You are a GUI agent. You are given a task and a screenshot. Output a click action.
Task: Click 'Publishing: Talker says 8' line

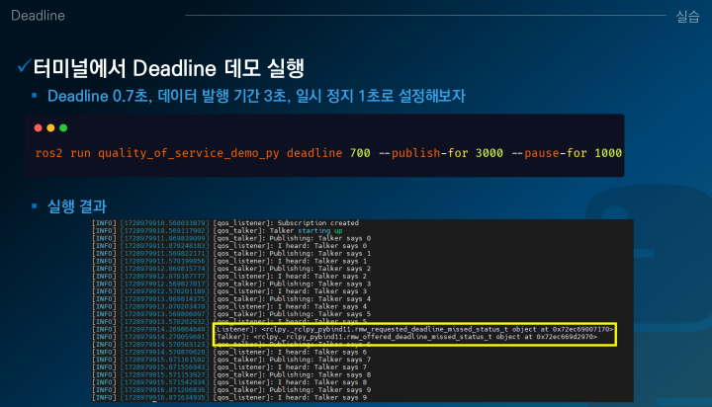pyautogui.click(x=231, y=374)
